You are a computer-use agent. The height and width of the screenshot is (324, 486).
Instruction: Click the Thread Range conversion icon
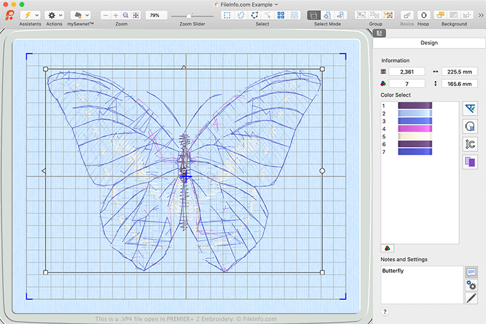pyautogui.click(x=470, y=127)
